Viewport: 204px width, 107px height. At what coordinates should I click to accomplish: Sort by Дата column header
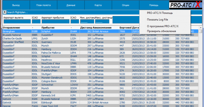(x=136, y=28)
